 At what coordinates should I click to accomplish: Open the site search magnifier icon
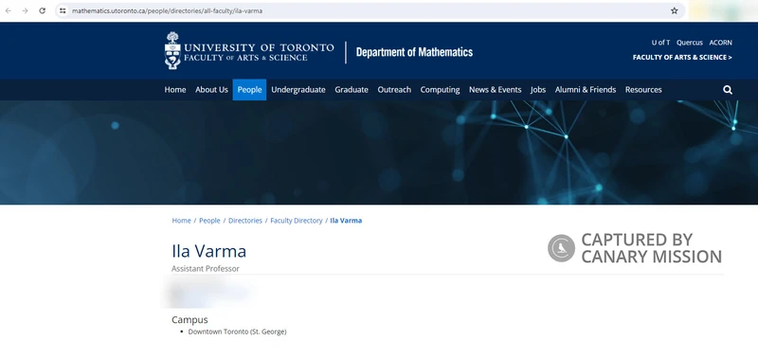point(728,90)
